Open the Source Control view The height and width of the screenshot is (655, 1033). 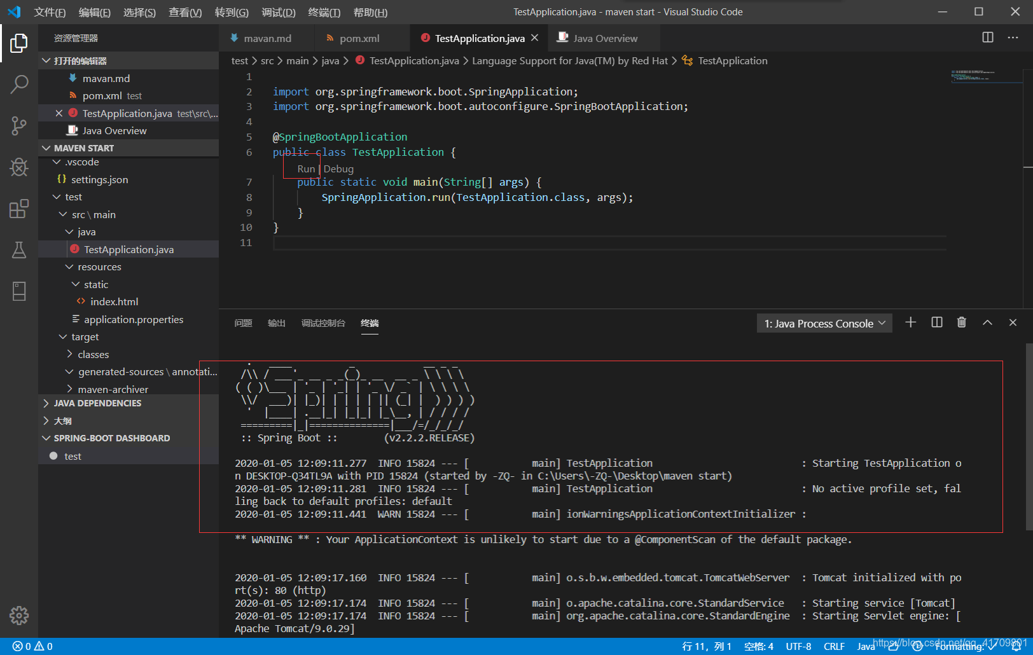19,125
